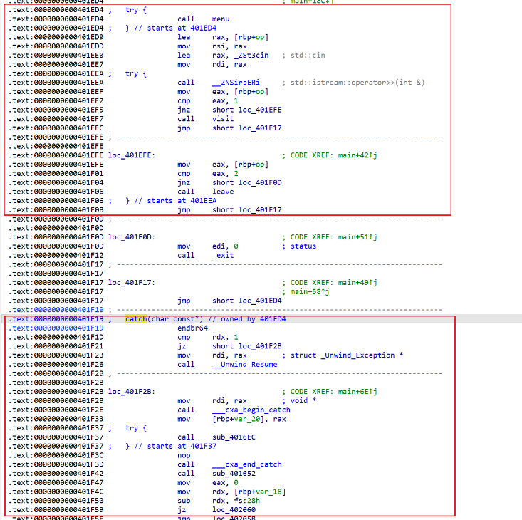Click the 'sub_4016EC' call target

click(x=234, y=437)
